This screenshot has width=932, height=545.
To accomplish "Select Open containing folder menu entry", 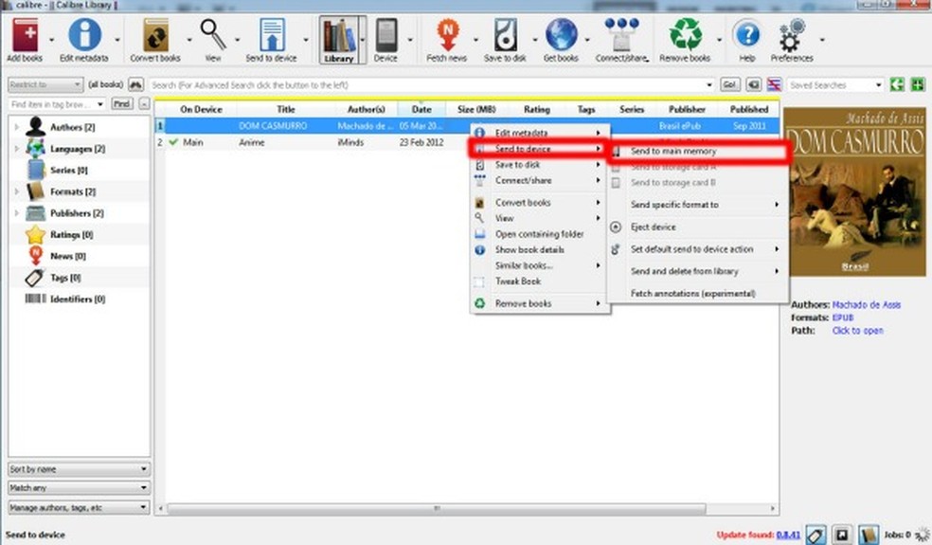I will [539, 234].
